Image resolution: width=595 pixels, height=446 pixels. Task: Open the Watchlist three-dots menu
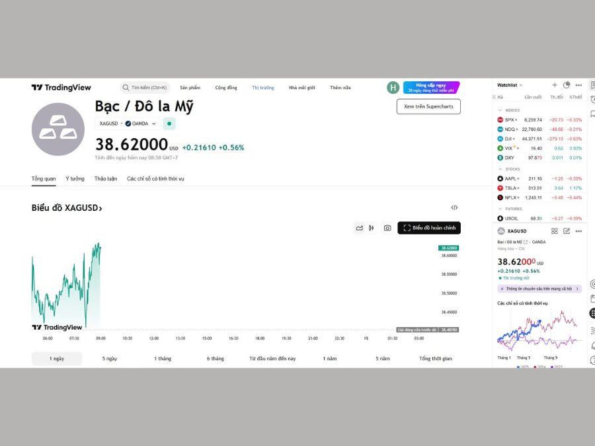(x=578, y=85)
